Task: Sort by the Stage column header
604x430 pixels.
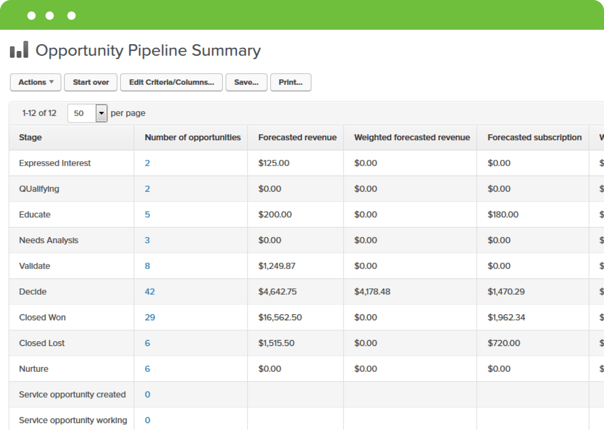Action: [x=30, y=137]
